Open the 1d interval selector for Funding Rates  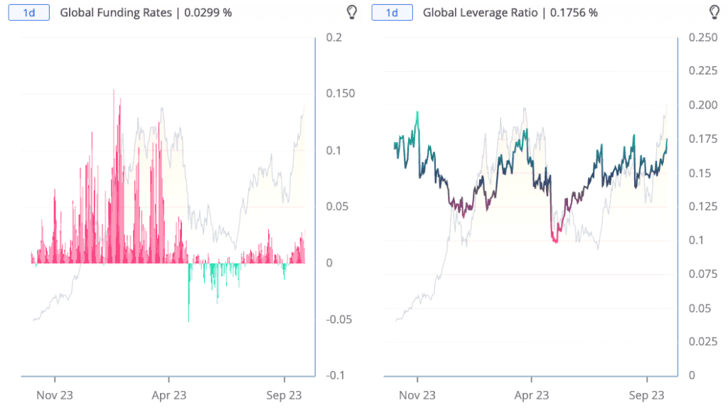point(28,12)
